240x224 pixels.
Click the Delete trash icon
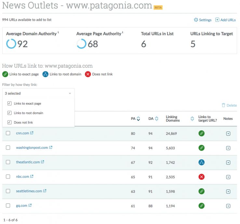tap(223, 105)
